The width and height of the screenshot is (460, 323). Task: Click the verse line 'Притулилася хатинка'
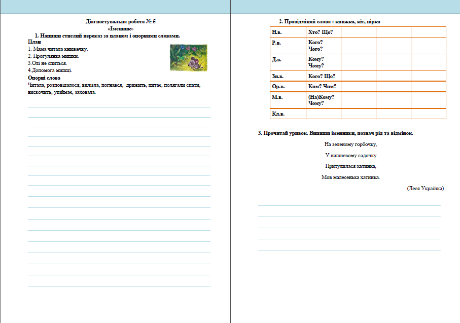click(350, 166)
